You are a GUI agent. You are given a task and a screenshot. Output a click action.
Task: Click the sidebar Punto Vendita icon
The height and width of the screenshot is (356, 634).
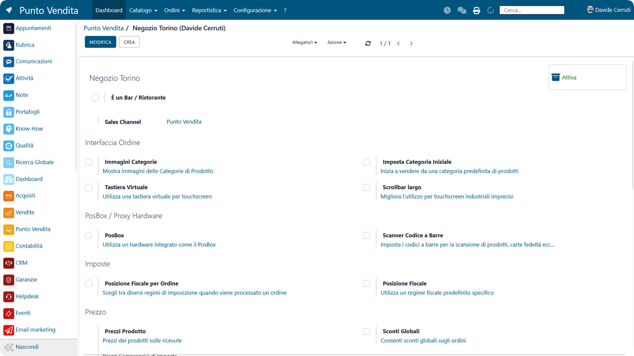point(9,229)
